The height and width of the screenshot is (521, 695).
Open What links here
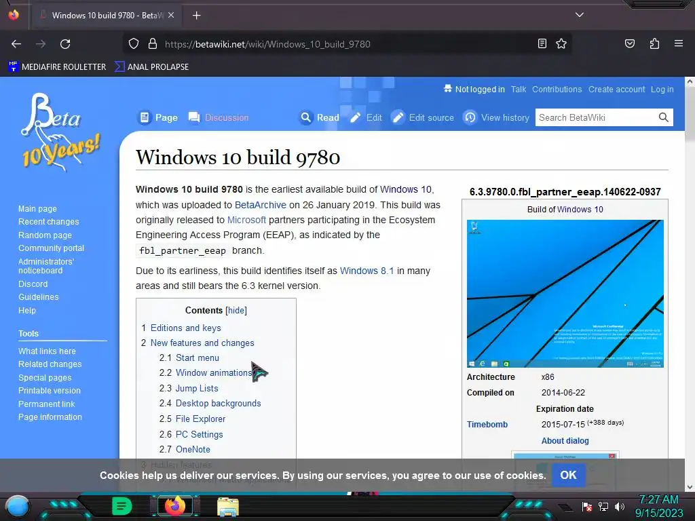47,351
